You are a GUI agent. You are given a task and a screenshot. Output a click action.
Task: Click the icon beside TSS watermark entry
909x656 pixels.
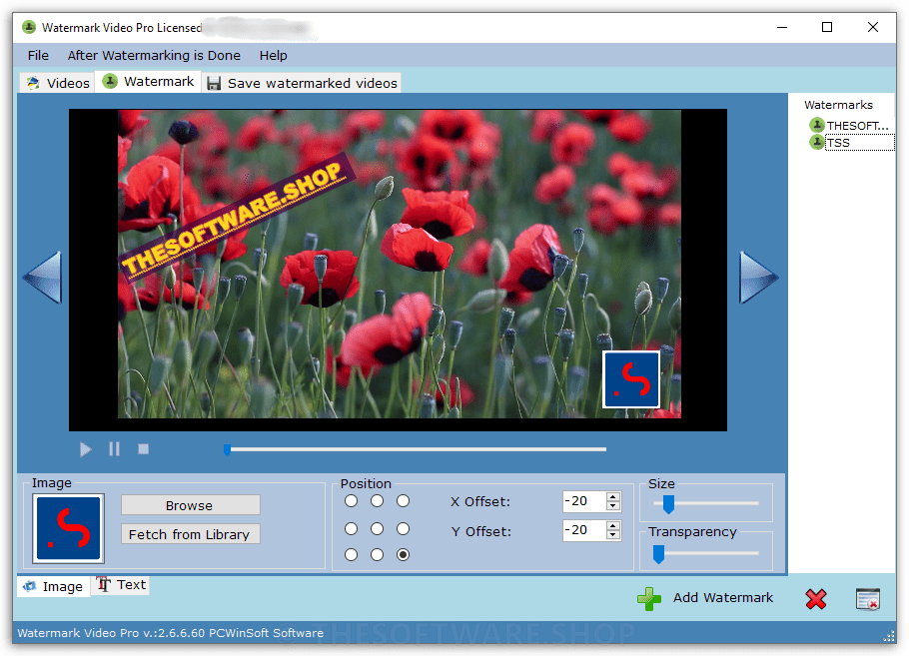(x=817, y=142)
